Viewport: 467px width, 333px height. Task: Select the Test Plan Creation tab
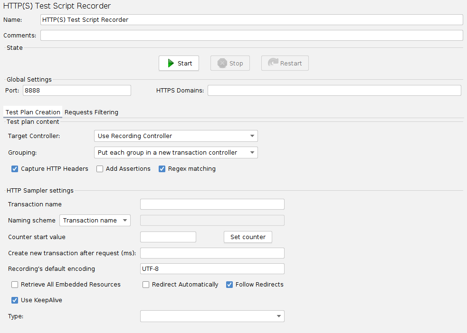[x=33, y=112]
